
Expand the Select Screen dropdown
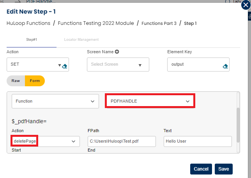140,65
